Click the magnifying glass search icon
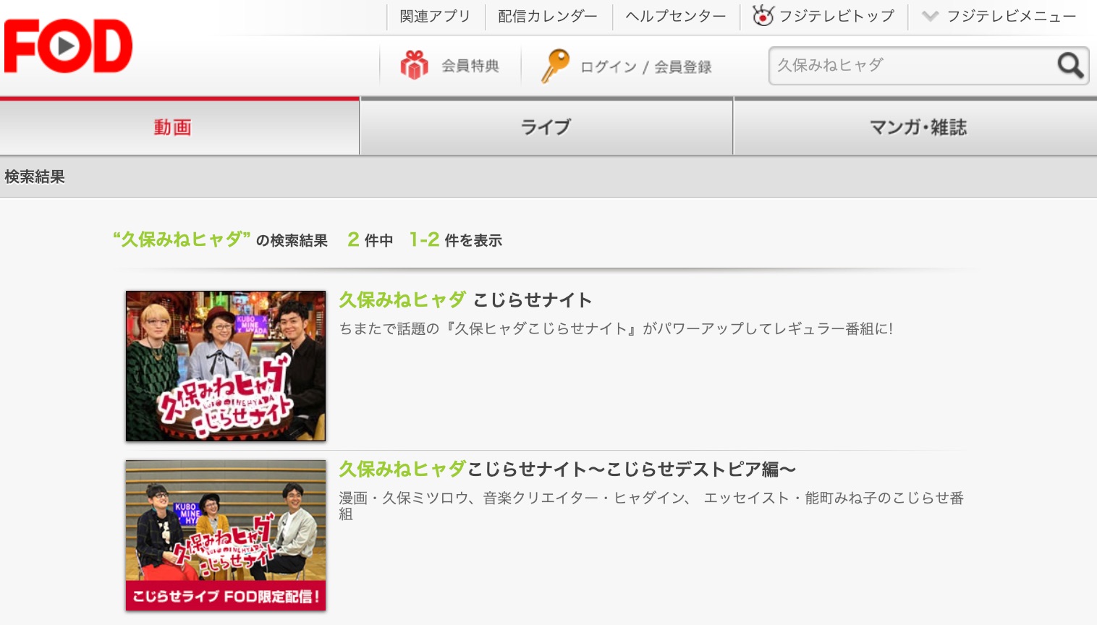Image resolution: width=1097 pixels, height=625 pixels. point(1070,66)
